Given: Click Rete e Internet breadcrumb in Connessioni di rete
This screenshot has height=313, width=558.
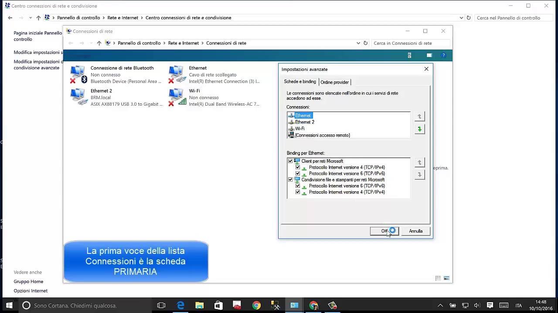Looking at the screenshot, I should [183, 43].
